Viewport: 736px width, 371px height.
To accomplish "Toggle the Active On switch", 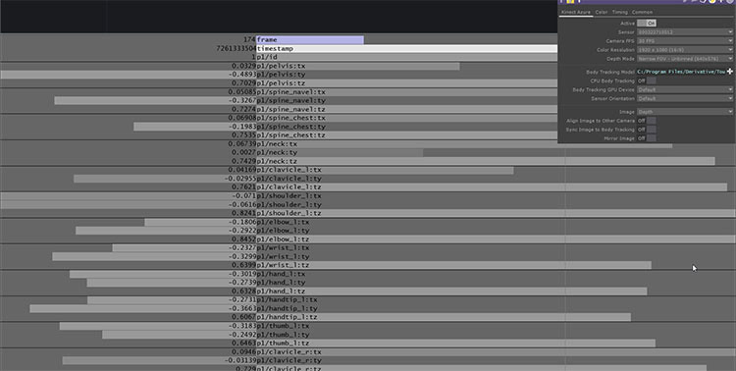I will pyautogui.click(x=647, y=23).
